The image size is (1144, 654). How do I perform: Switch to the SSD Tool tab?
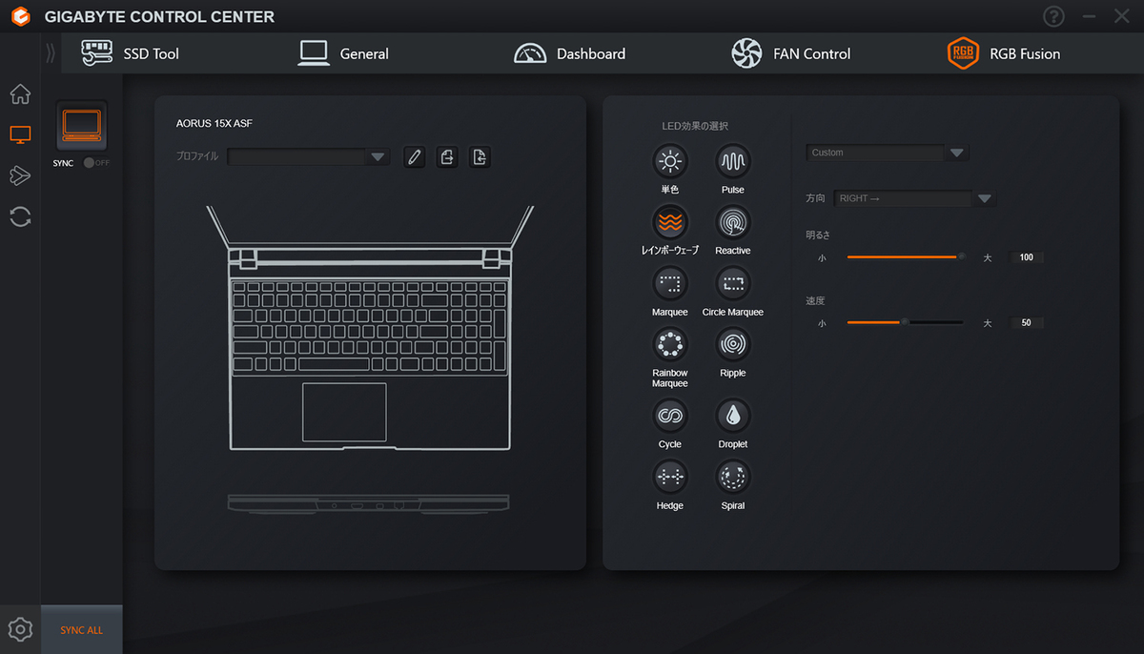pyautogui.click(x=130, y=53)
